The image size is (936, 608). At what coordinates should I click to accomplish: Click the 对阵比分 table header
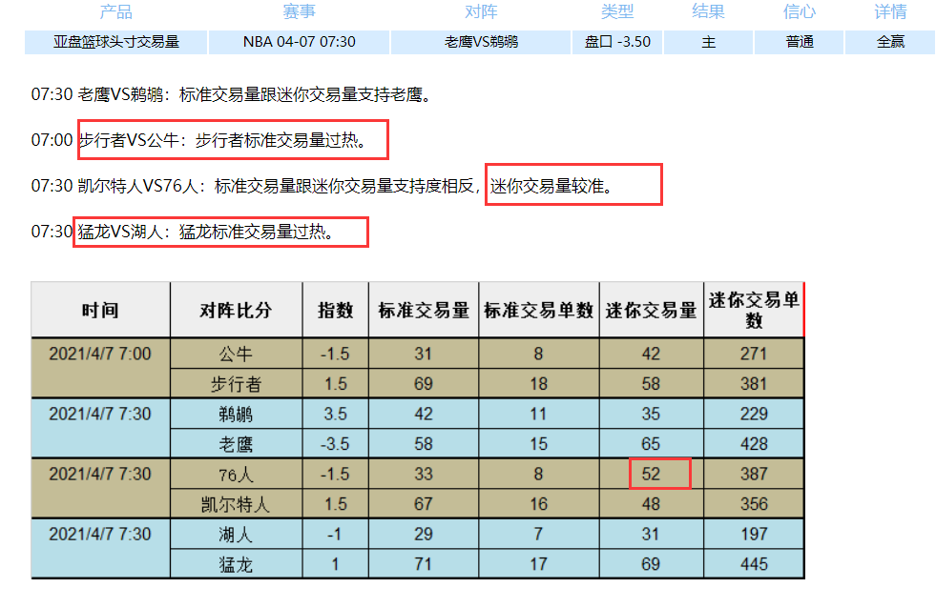point(236,310)
